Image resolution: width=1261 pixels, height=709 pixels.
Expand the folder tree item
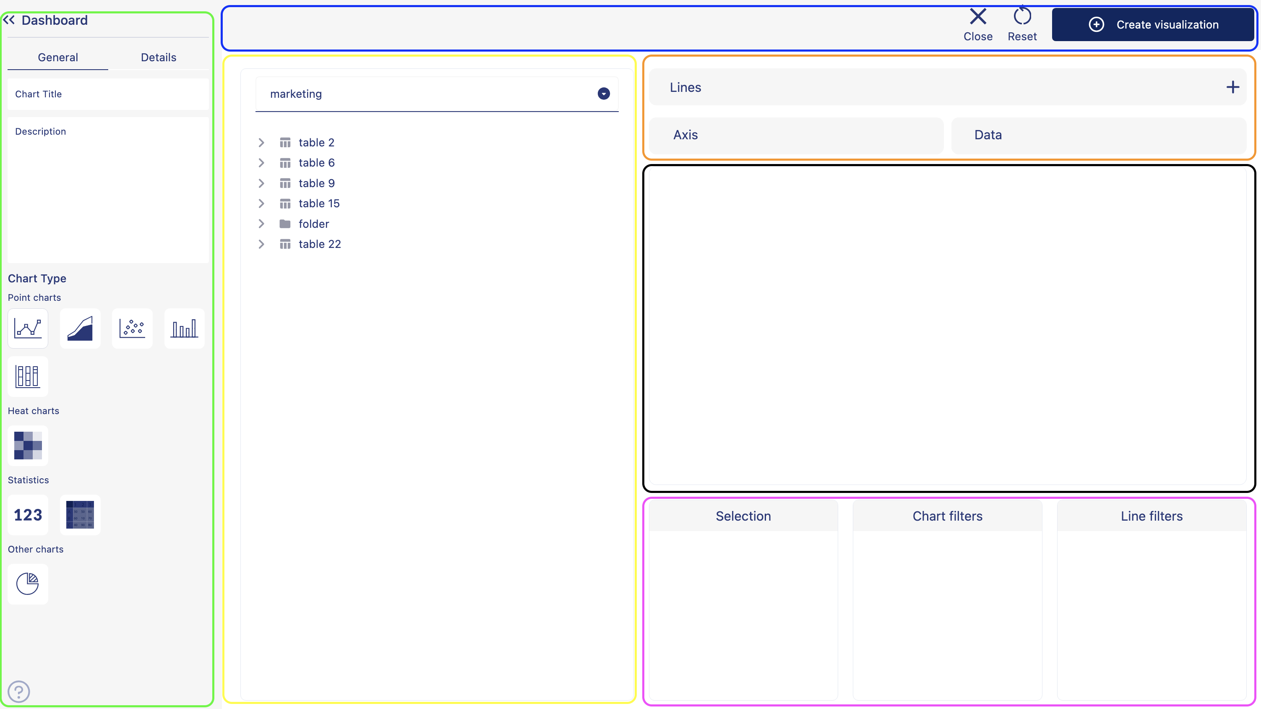click(261, 223)
